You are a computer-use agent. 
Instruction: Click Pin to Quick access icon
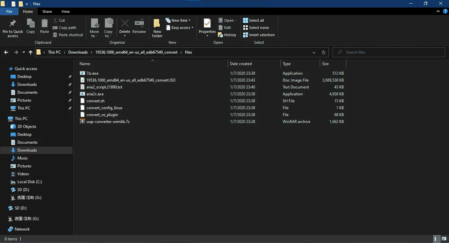click(x=13, y=24)
